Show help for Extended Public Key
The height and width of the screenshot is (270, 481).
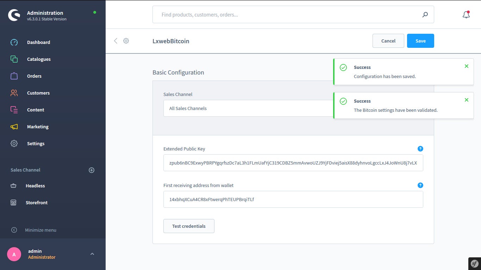click(x=420, y=149)
